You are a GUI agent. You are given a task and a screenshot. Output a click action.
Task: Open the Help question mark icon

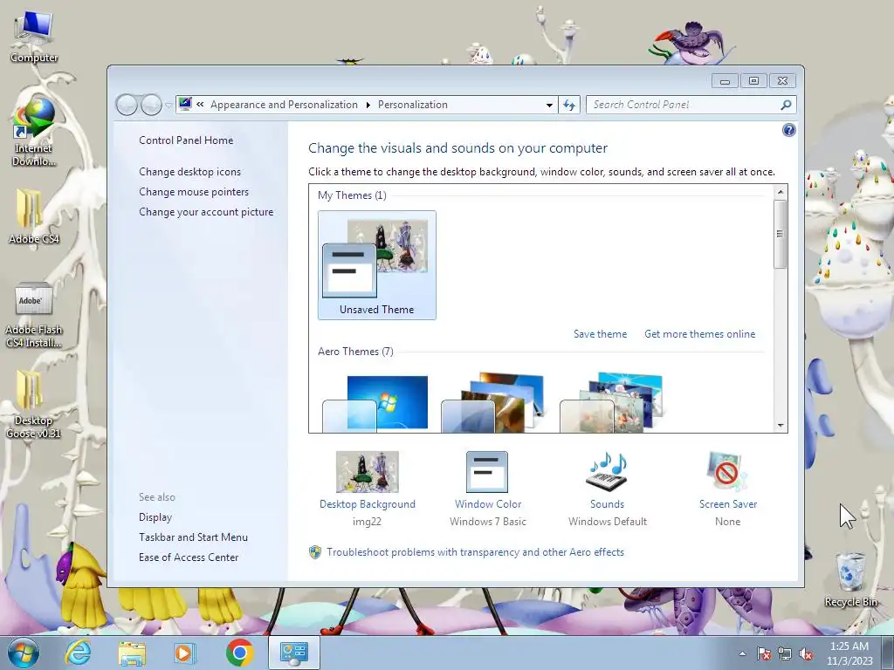pyautogui.click(x=788, y=131)
